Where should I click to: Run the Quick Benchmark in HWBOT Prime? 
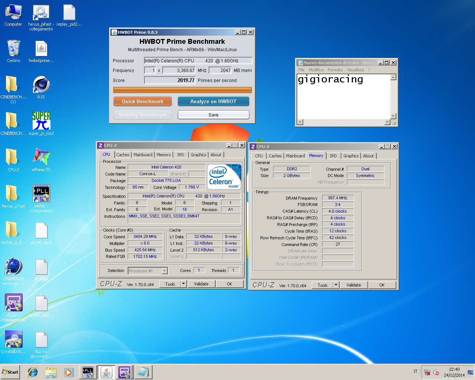pos(142,101)
